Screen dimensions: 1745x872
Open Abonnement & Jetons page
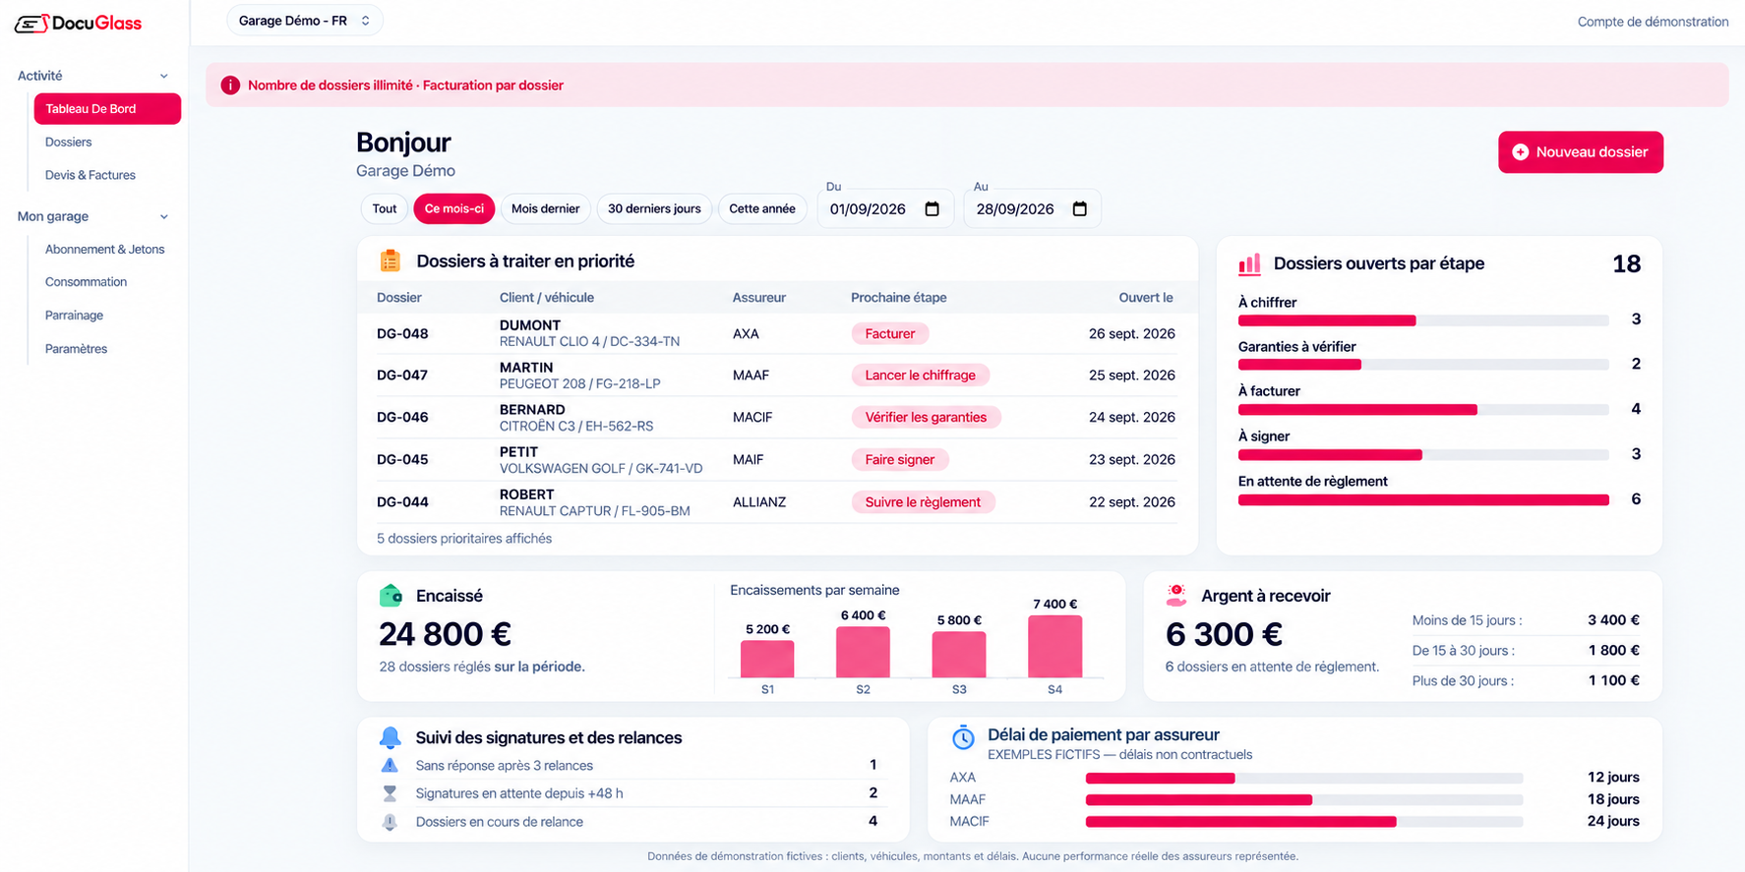pyautogui.click(x=105, y=250)
